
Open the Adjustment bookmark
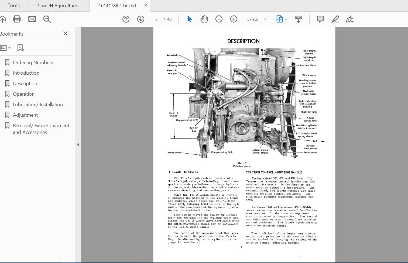[x=25, y=115]
